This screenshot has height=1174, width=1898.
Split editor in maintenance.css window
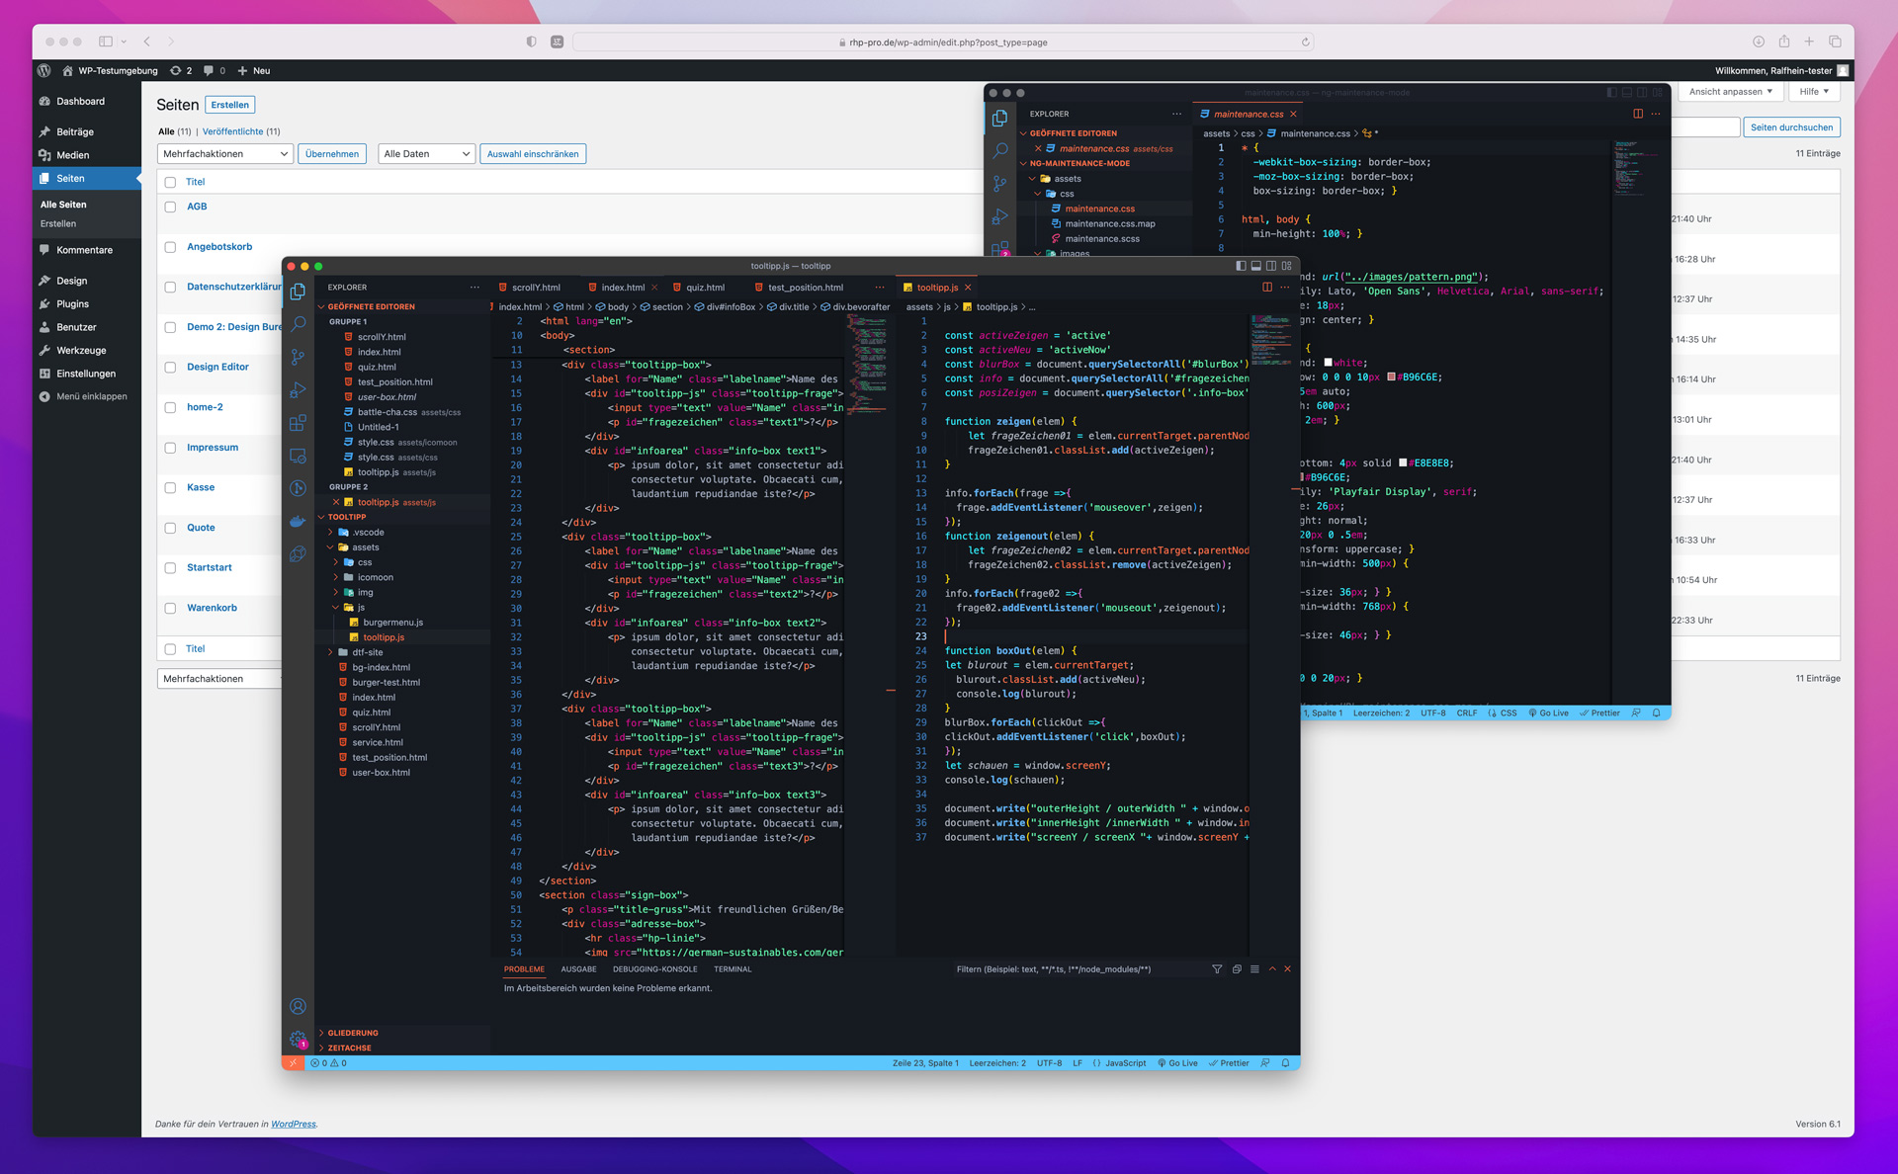tap(1638, 114)
